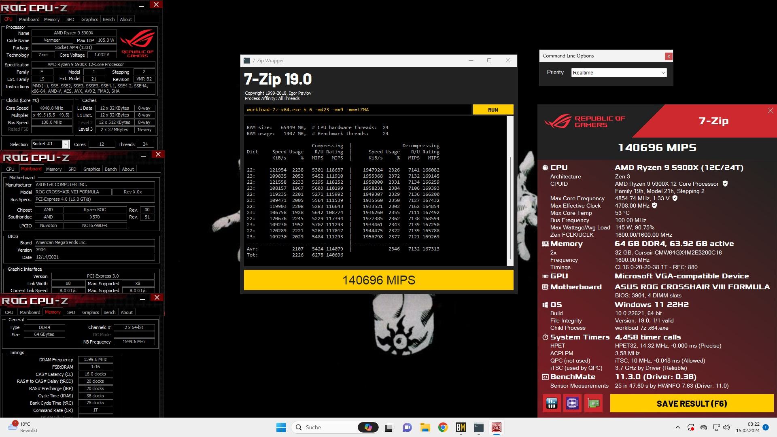Viewport: 777px width, 437px height.
Task: Click the 7-Zip output vertical scrollbar
Action: tap(510, 208)
